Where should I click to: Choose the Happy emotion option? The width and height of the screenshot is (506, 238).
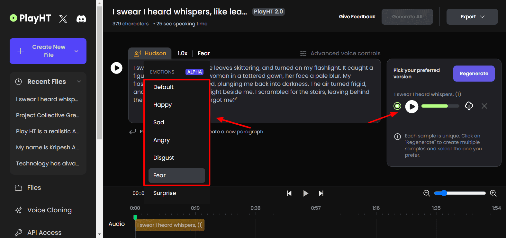coord(162,105)
